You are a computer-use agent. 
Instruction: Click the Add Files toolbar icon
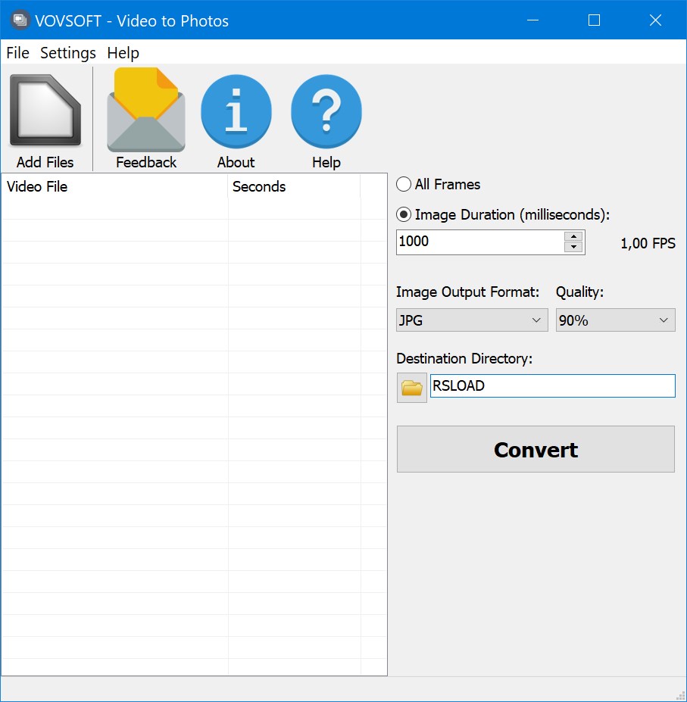[45, 112]
